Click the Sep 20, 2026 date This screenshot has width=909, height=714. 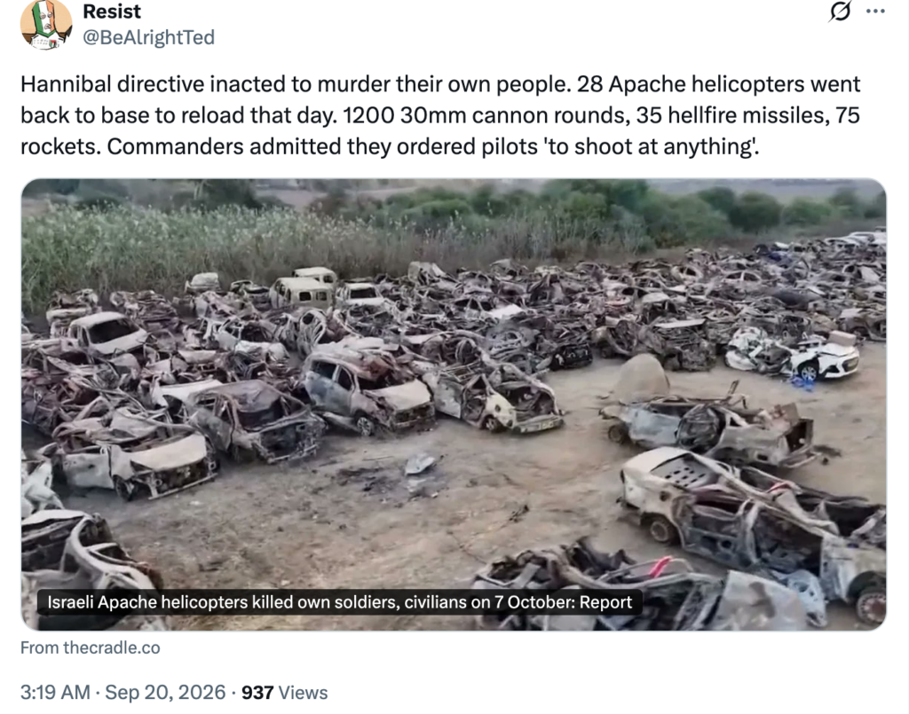(165, 692)
